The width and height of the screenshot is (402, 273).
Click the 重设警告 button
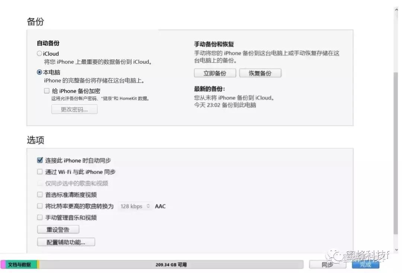(58, 229)
